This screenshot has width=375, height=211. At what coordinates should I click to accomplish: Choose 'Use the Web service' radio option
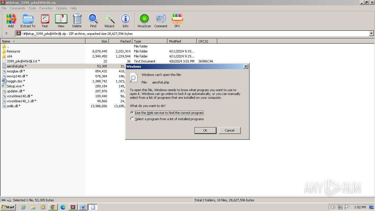pos(132,113)
